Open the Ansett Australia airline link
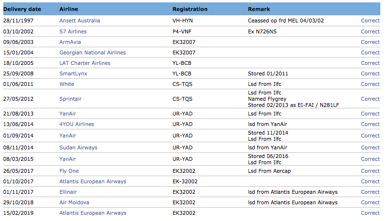The height and width of the screenshot is (221, 387). tap(80, 21)
